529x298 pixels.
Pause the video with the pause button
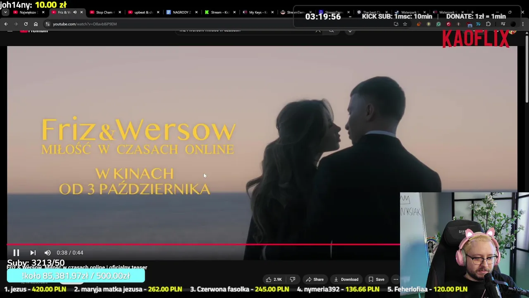click(16, 252)
